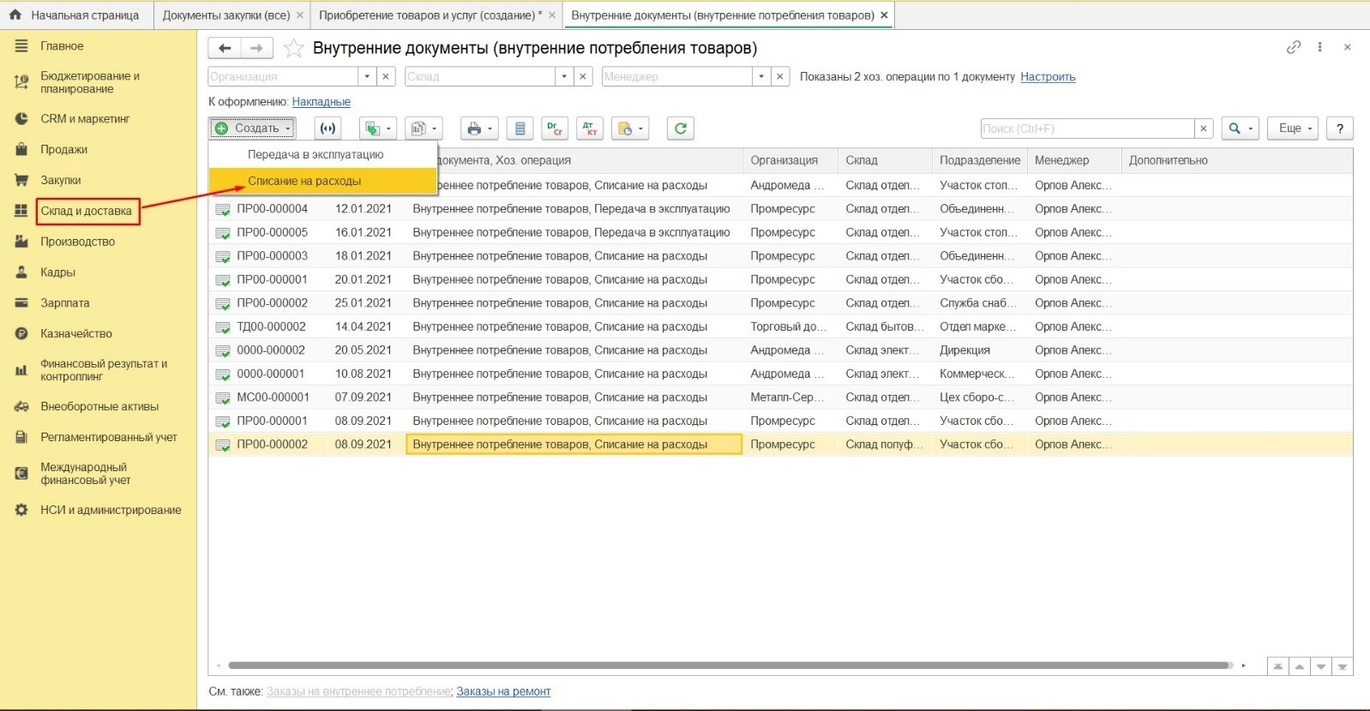Open the three-dots form menu
The height and width of the screenshot is (711, 1370).
1320,47
